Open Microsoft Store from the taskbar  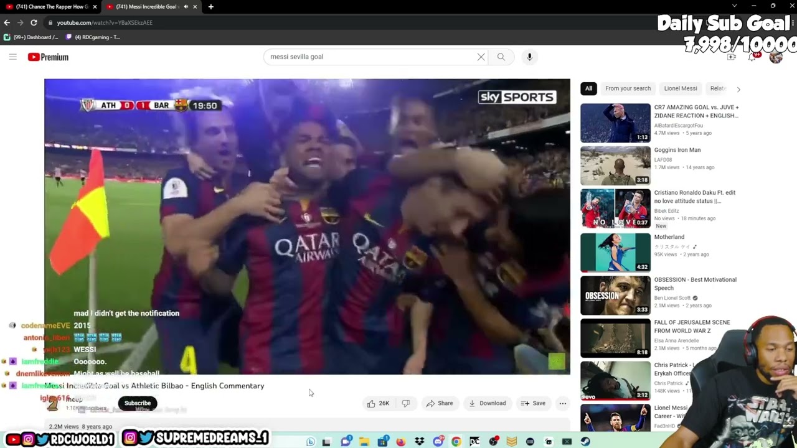pyautogui.click(x=383, y=441)
